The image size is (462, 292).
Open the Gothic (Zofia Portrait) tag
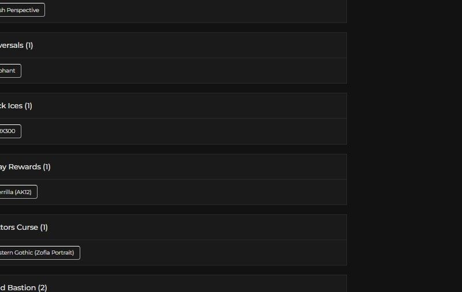coord(39,253)
